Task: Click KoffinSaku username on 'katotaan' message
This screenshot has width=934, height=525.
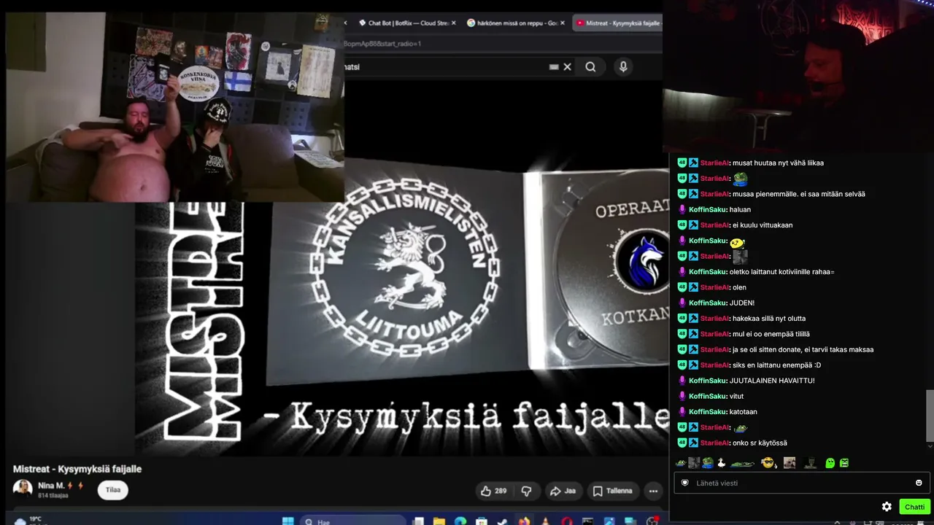Action: [708, 412]
